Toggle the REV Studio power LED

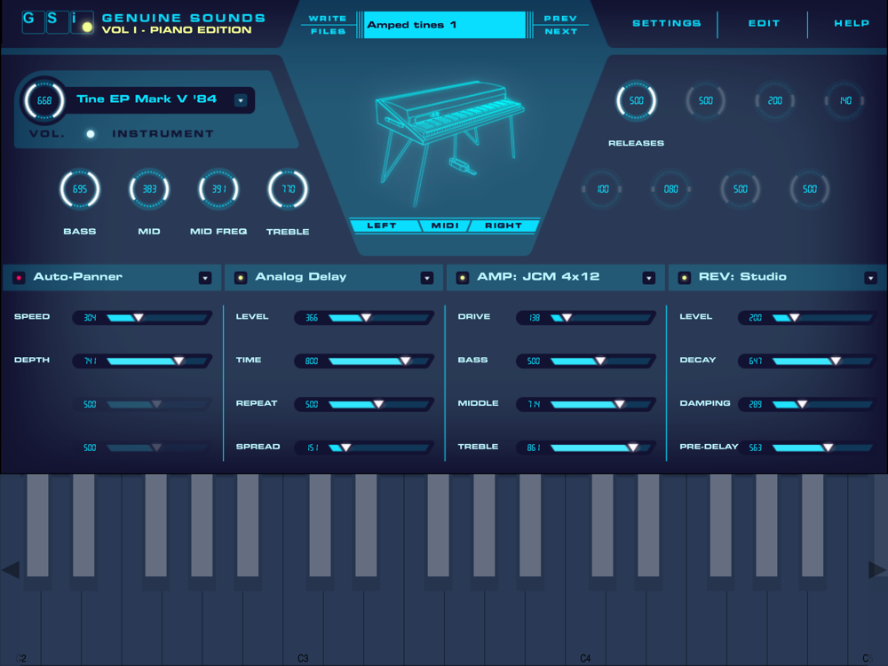click(x=685, y=277)
